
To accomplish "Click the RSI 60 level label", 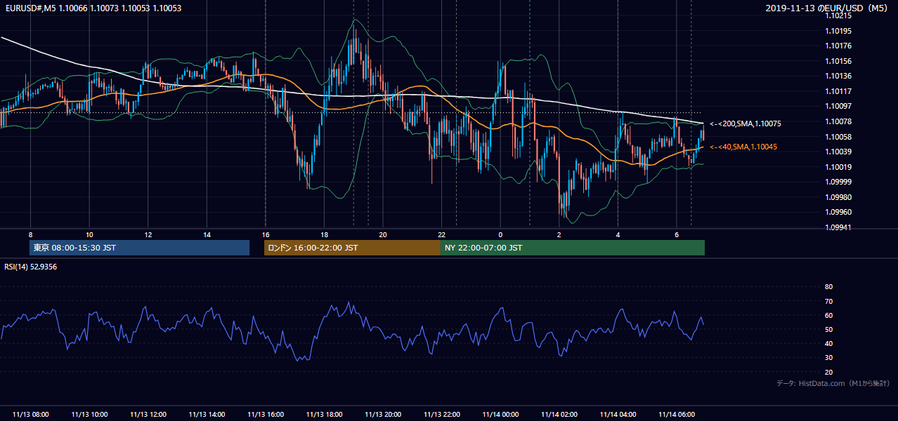I will (828, 315).
